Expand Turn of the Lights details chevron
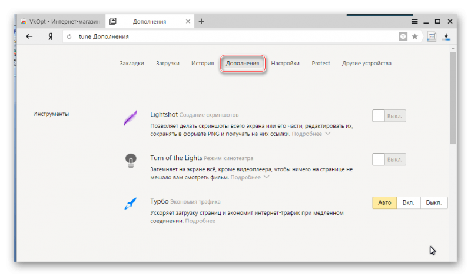 pyautogui.click(x=267, y=177)
